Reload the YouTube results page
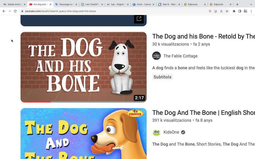Image resolution: width=255 pixels, height=159 pixels. point(15,11)
